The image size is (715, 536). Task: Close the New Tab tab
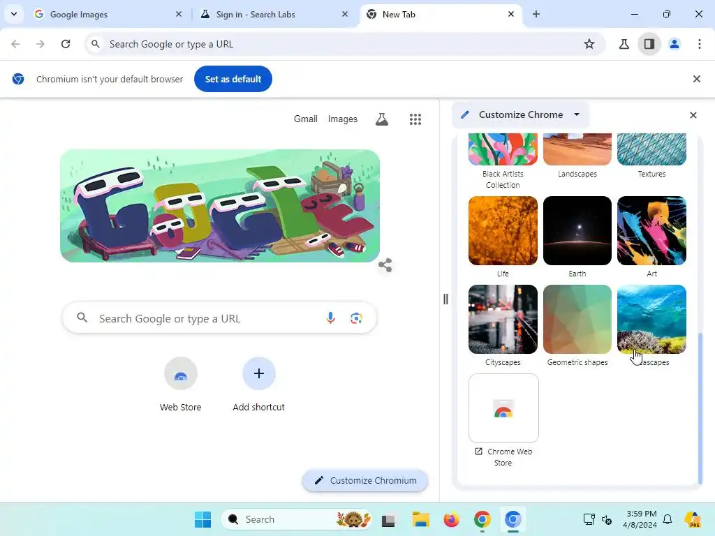[x=511, y=14]
